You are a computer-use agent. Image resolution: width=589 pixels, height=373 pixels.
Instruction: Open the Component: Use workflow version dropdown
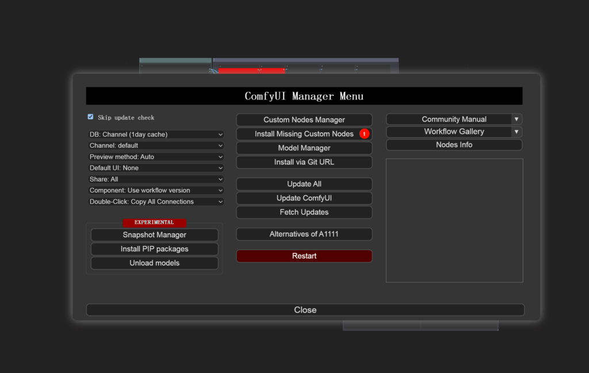[x=156, y=191]
